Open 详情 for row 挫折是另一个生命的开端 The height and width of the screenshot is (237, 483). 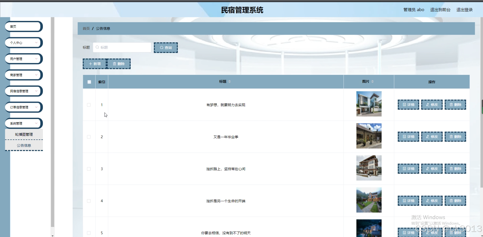(408, 201)
